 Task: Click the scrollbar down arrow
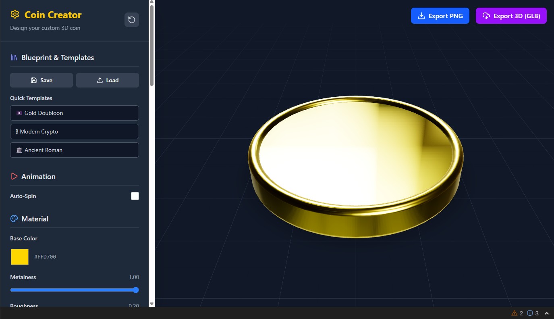tap(151, 304)
